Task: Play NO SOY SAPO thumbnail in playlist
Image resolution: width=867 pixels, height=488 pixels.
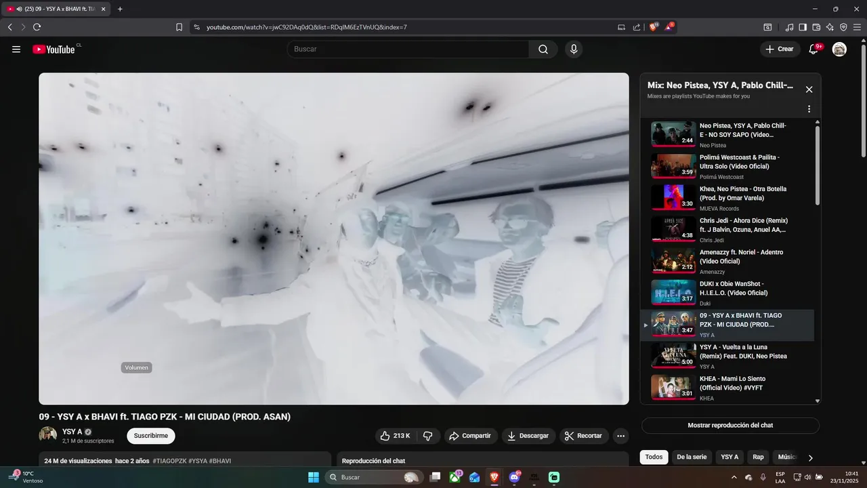Action: pos(673,134)
